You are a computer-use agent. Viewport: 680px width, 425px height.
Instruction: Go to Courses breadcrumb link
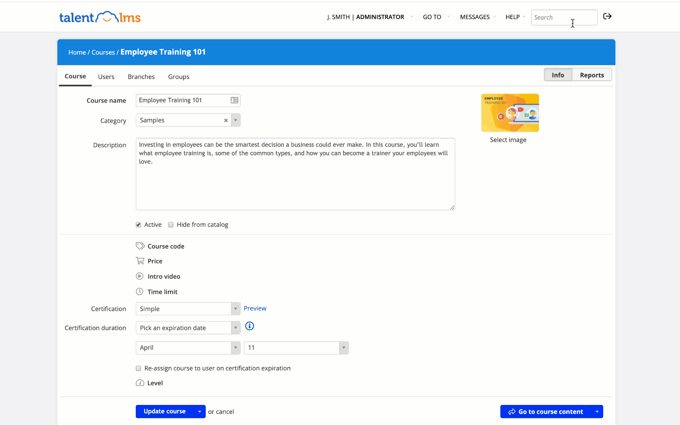coord(103,52)
